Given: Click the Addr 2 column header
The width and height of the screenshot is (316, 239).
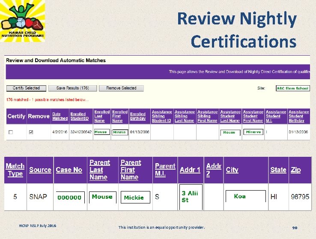Looking at the screenshot, I should tap(214, 170).
